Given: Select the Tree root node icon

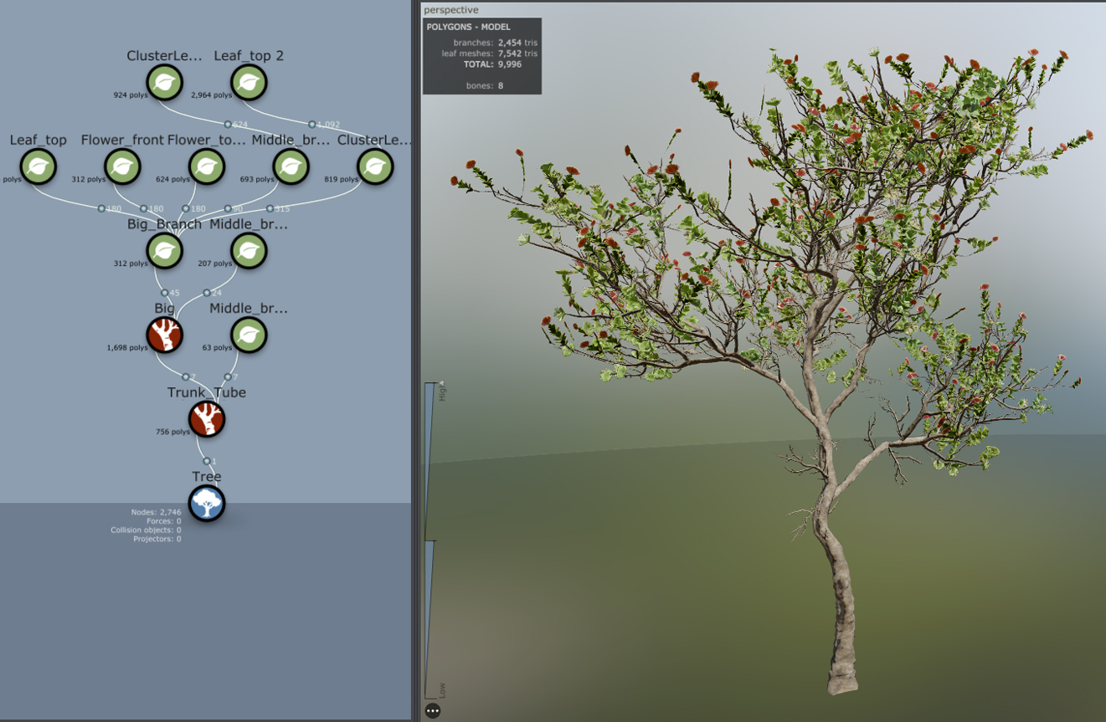Looking at the screenshot, I should click(x=207, y=504).
